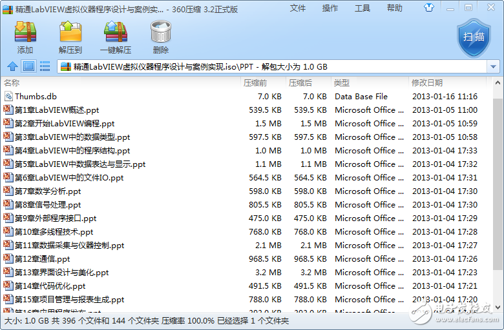Select the Thumbs.db file icon
Image resolution: width=504 pixels, height=330 pixels.
(x=8, y=96)
